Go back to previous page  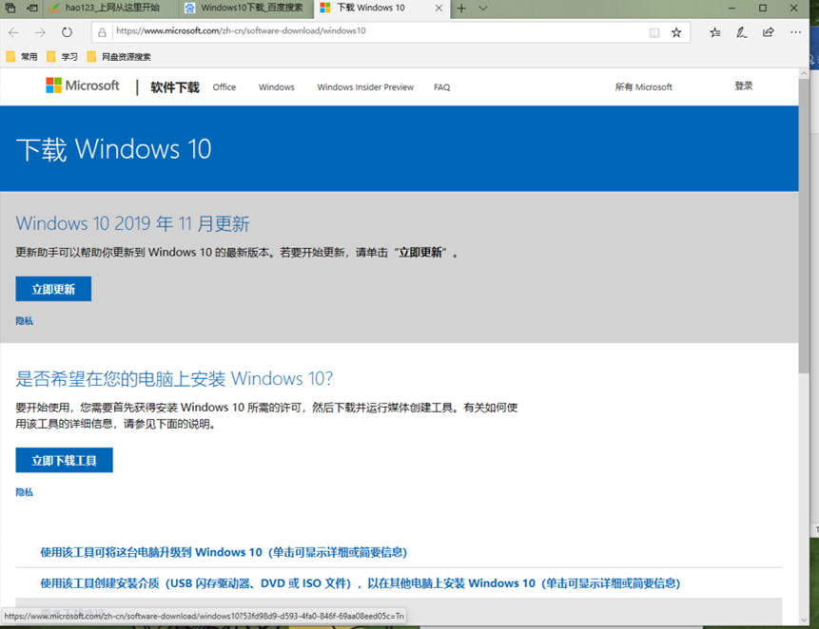tap(13, 32)
